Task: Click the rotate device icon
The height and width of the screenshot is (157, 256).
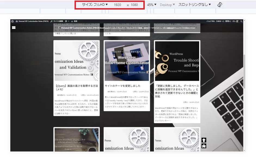Action: point(220,5)
